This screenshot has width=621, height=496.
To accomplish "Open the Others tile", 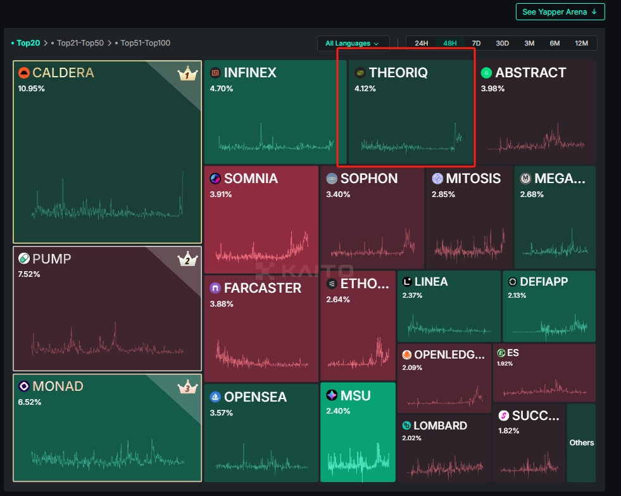I will pyautogui.click(x=581, y=443).
